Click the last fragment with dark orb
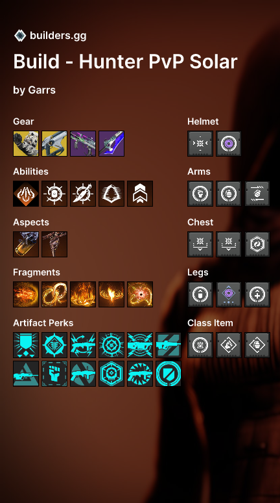This screenshot has width=280, height=503. point(140,294)
